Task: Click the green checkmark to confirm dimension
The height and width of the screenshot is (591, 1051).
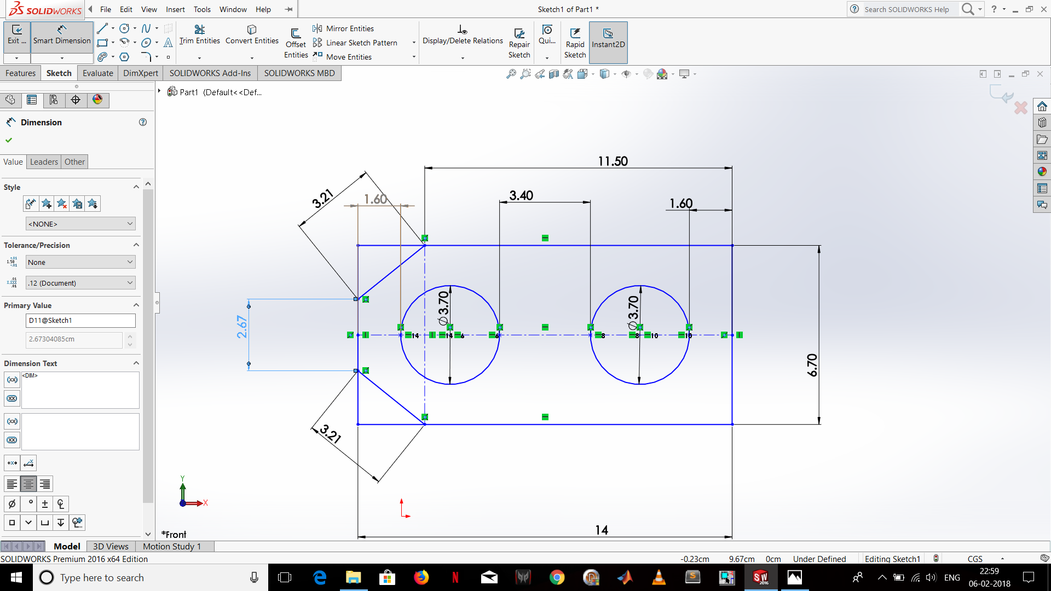Action: point(9,140)
